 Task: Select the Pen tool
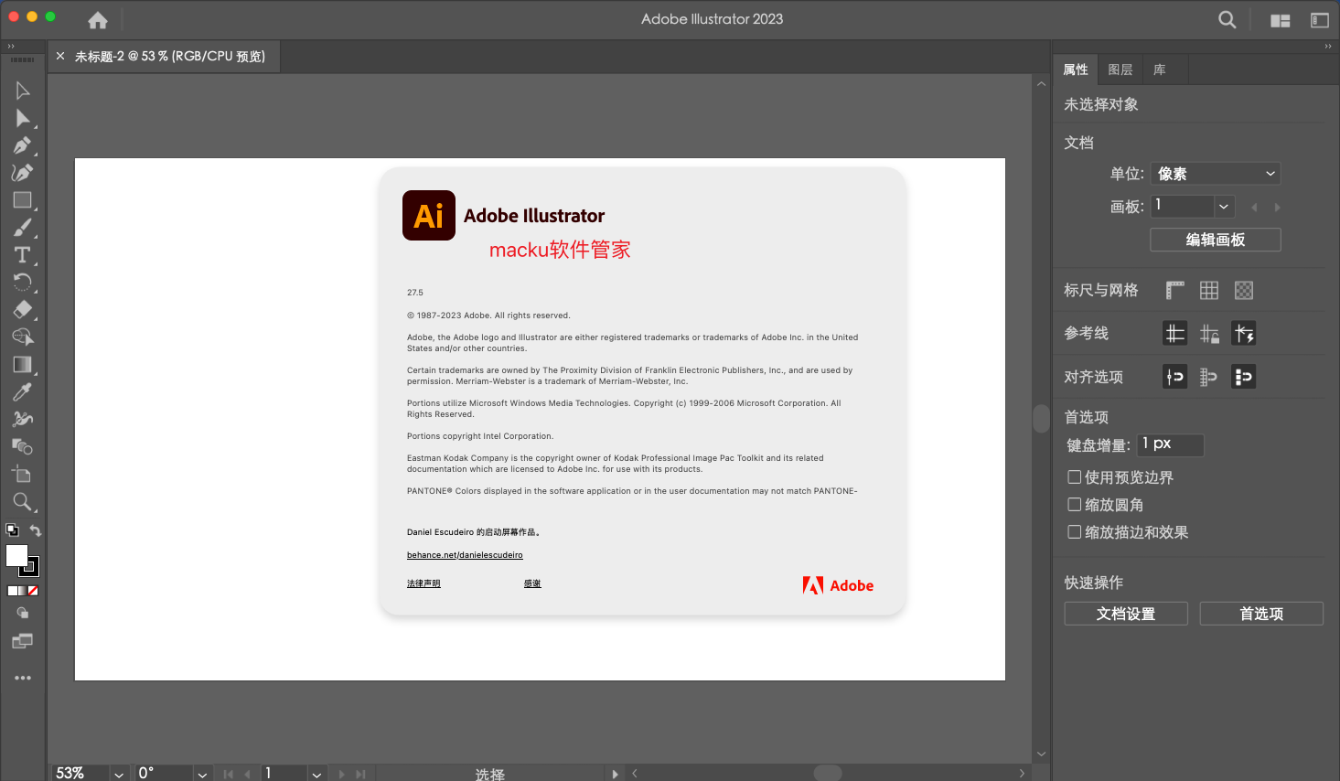click(23, 145)
